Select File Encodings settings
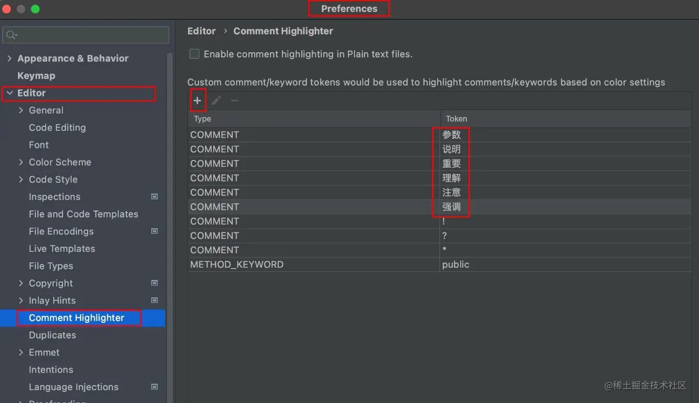 tap(61, 231)
